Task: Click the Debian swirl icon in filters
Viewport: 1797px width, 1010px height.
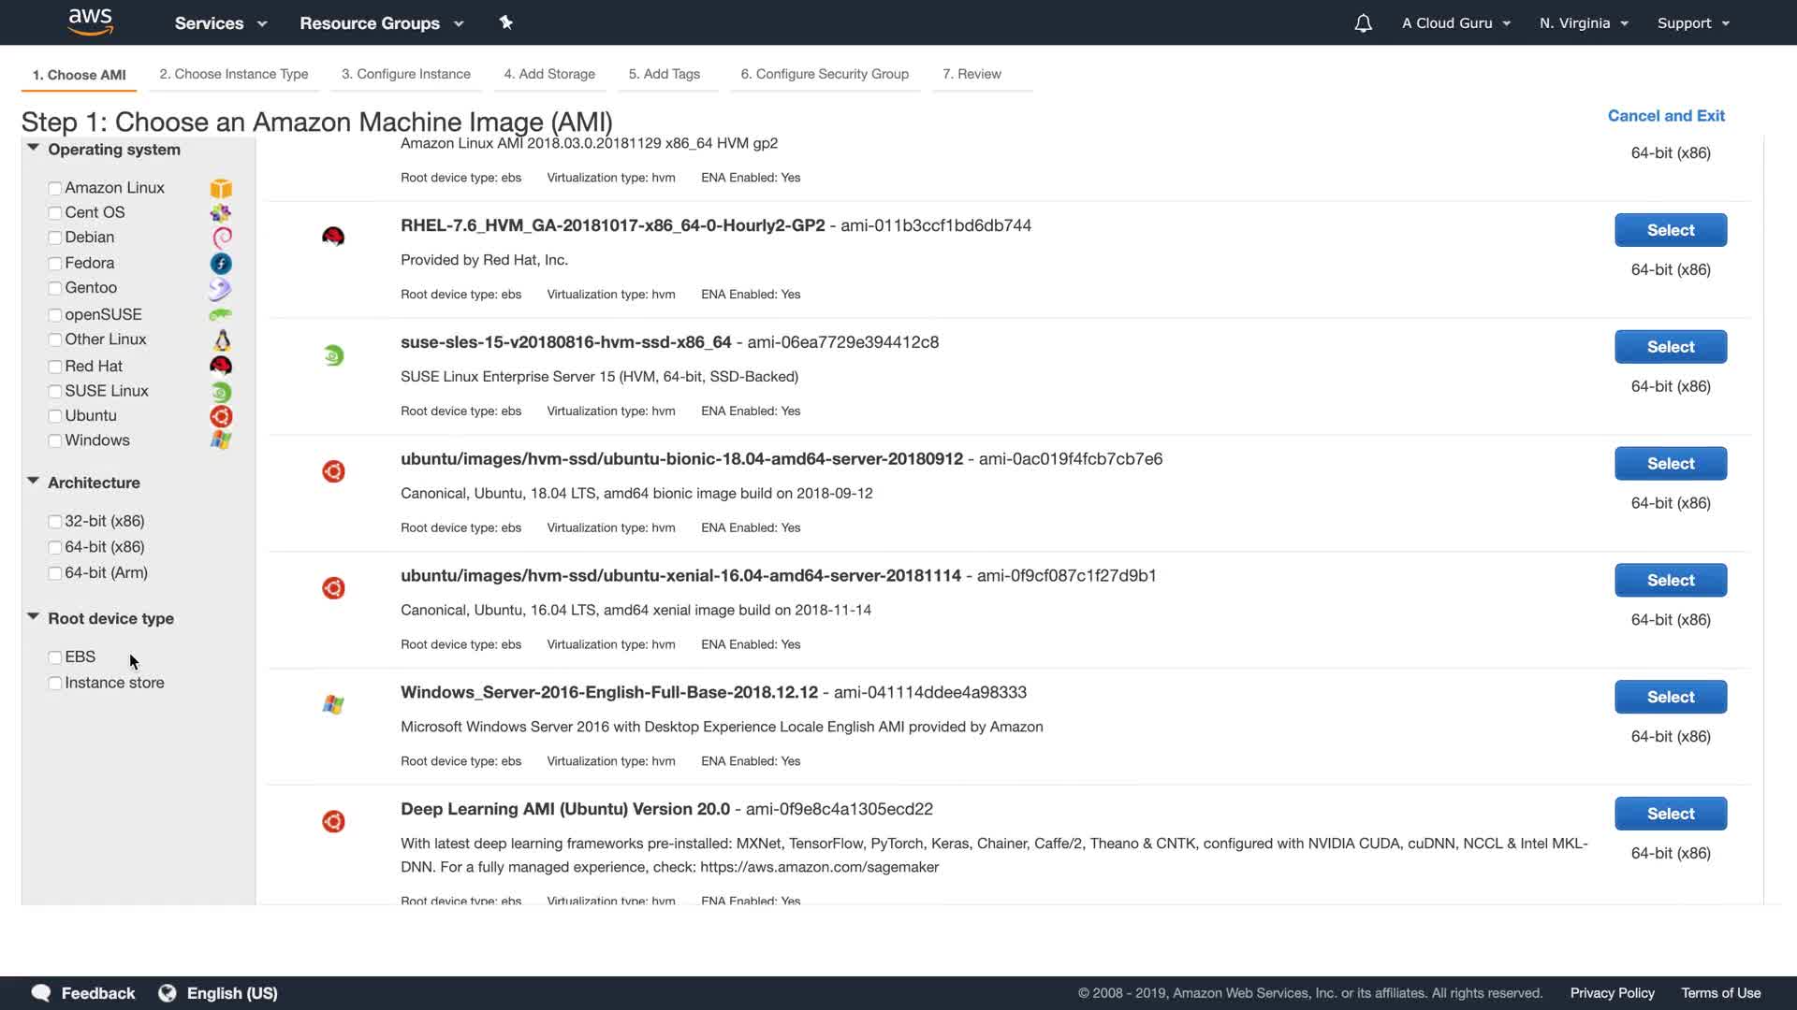Action: [222, 238]
